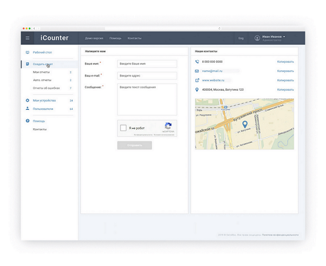The height and width of the screenshot is (266, 326).
Task: Focus the 'Введите текст сообщения' message box
Action: pos(147,99)
